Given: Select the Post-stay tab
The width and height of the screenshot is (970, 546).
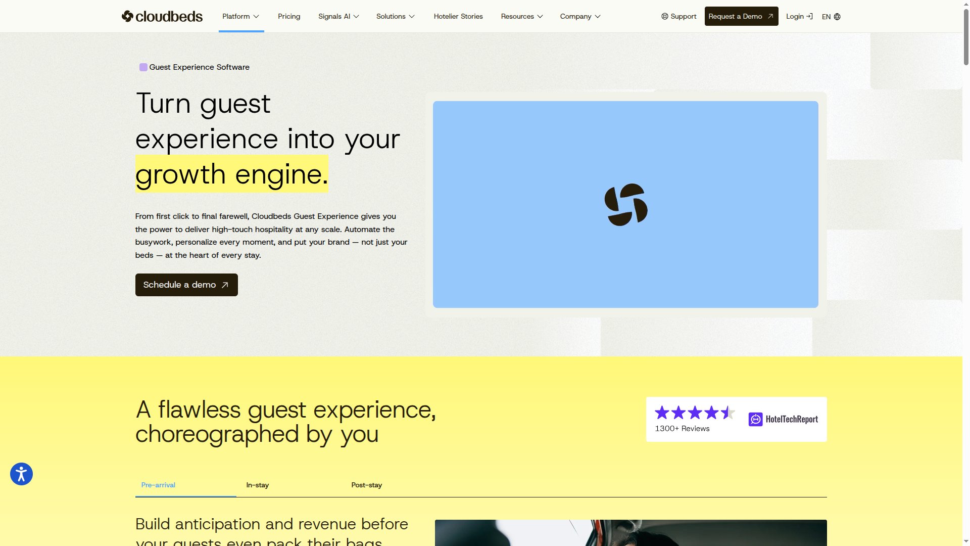Looking at the screenshot, I should [x=366, y=485].
